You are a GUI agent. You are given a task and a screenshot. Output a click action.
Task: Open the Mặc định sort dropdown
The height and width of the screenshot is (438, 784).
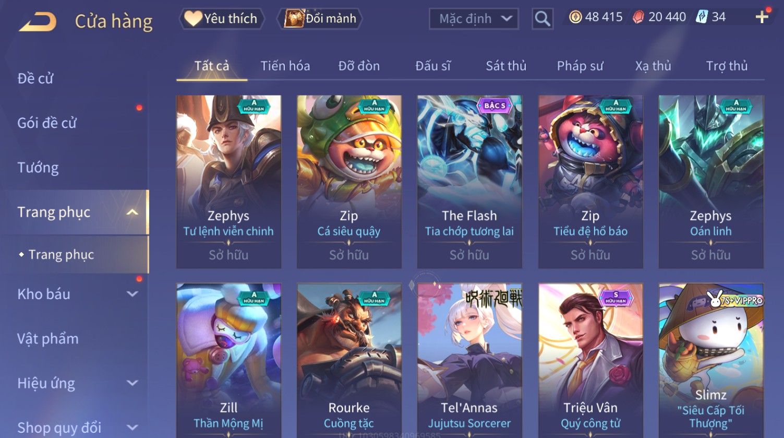pos(474,19)
